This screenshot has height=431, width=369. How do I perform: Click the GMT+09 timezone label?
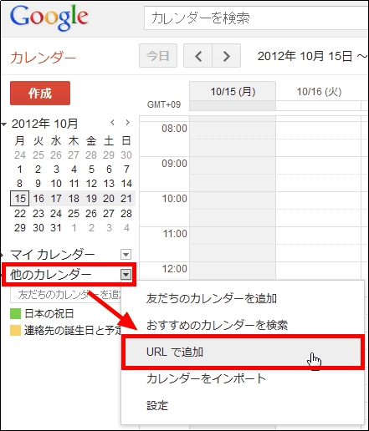pos(164,104)
